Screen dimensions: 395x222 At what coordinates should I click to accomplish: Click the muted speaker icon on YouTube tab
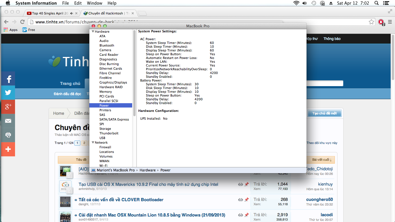click(71, 13)
